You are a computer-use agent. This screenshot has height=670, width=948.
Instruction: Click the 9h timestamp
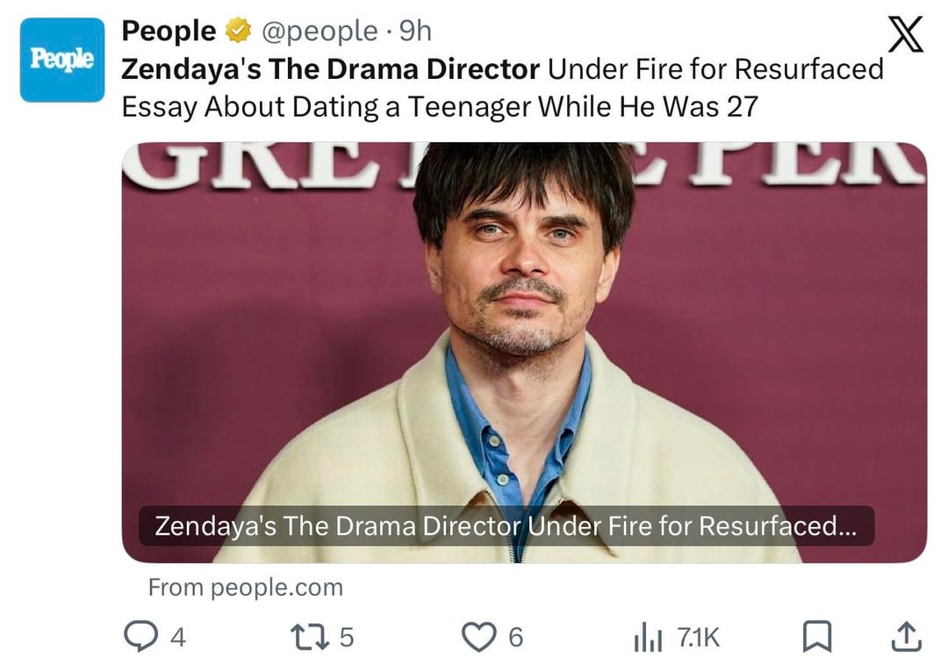415,32
